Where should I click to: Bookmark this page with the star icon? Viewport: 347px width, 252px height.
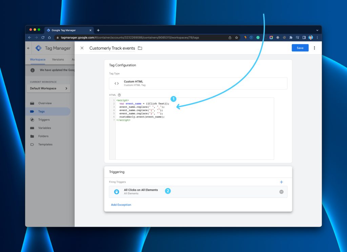click(236, 38)
